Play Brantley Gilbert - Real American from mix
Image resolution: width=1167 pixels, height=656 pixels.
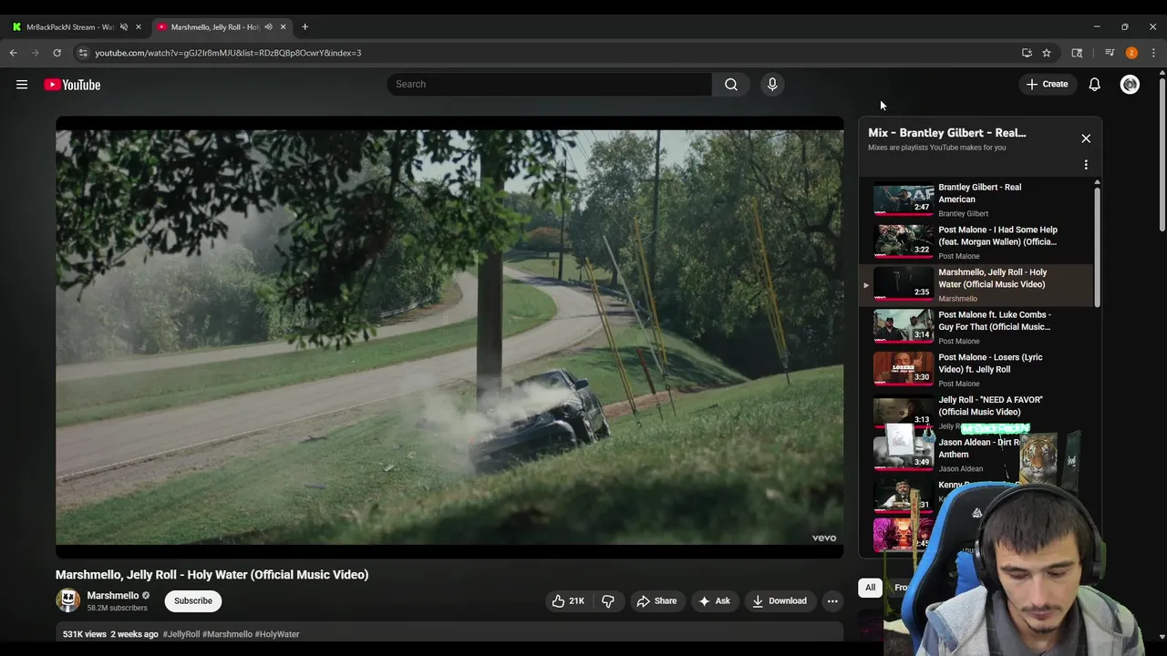click(976, 200)
